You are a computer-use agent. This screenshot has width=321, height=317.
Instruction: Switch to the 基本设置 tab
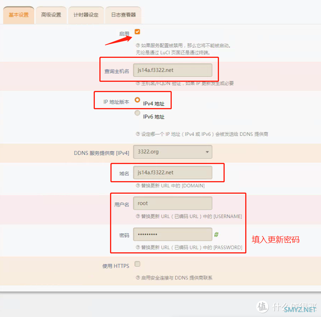tap(19, 15)
